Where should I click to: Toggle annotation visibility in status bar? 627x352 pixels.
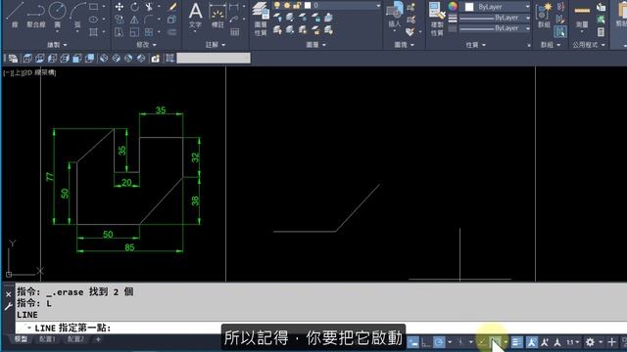click(531, 342)
